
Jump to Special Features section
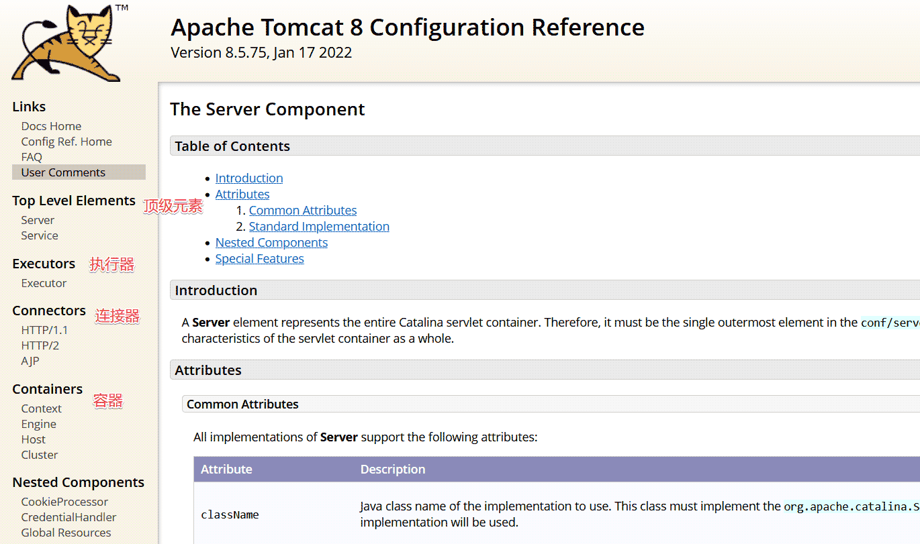tap(259, 258)
